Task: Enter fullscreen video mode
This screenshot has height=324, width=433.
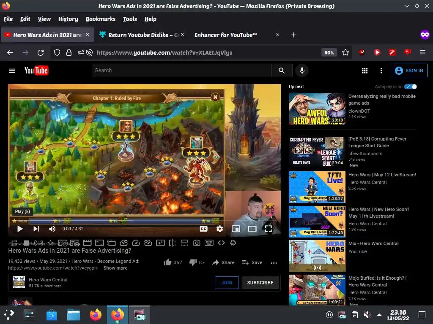Action: tap(269, 229)
